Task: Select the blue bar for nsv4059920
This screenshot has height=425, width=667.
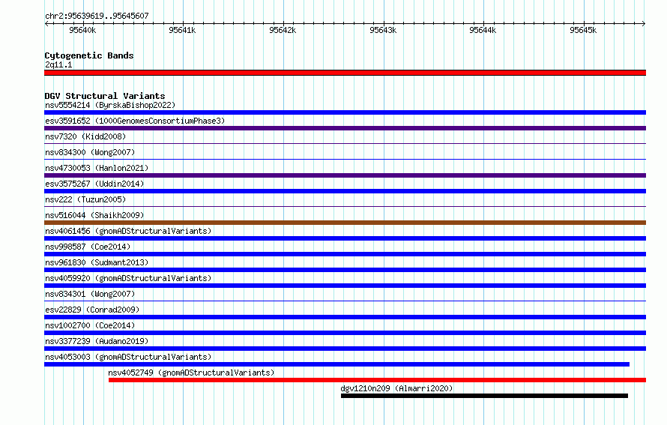Action: 345,286
